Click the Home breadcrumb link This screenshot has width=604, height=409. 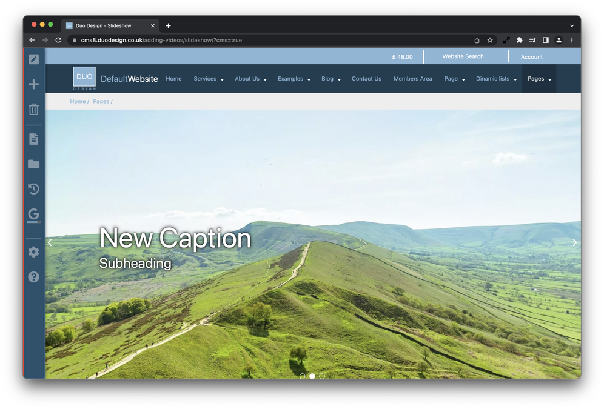78,101
